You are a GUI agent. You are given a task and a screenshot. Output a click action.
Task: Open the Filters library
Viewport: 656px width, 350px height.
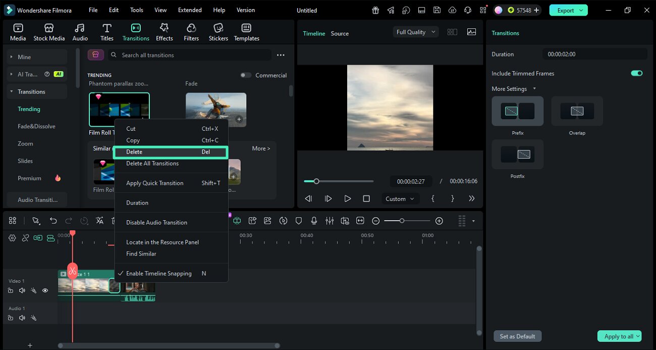(x=191, y=32)
